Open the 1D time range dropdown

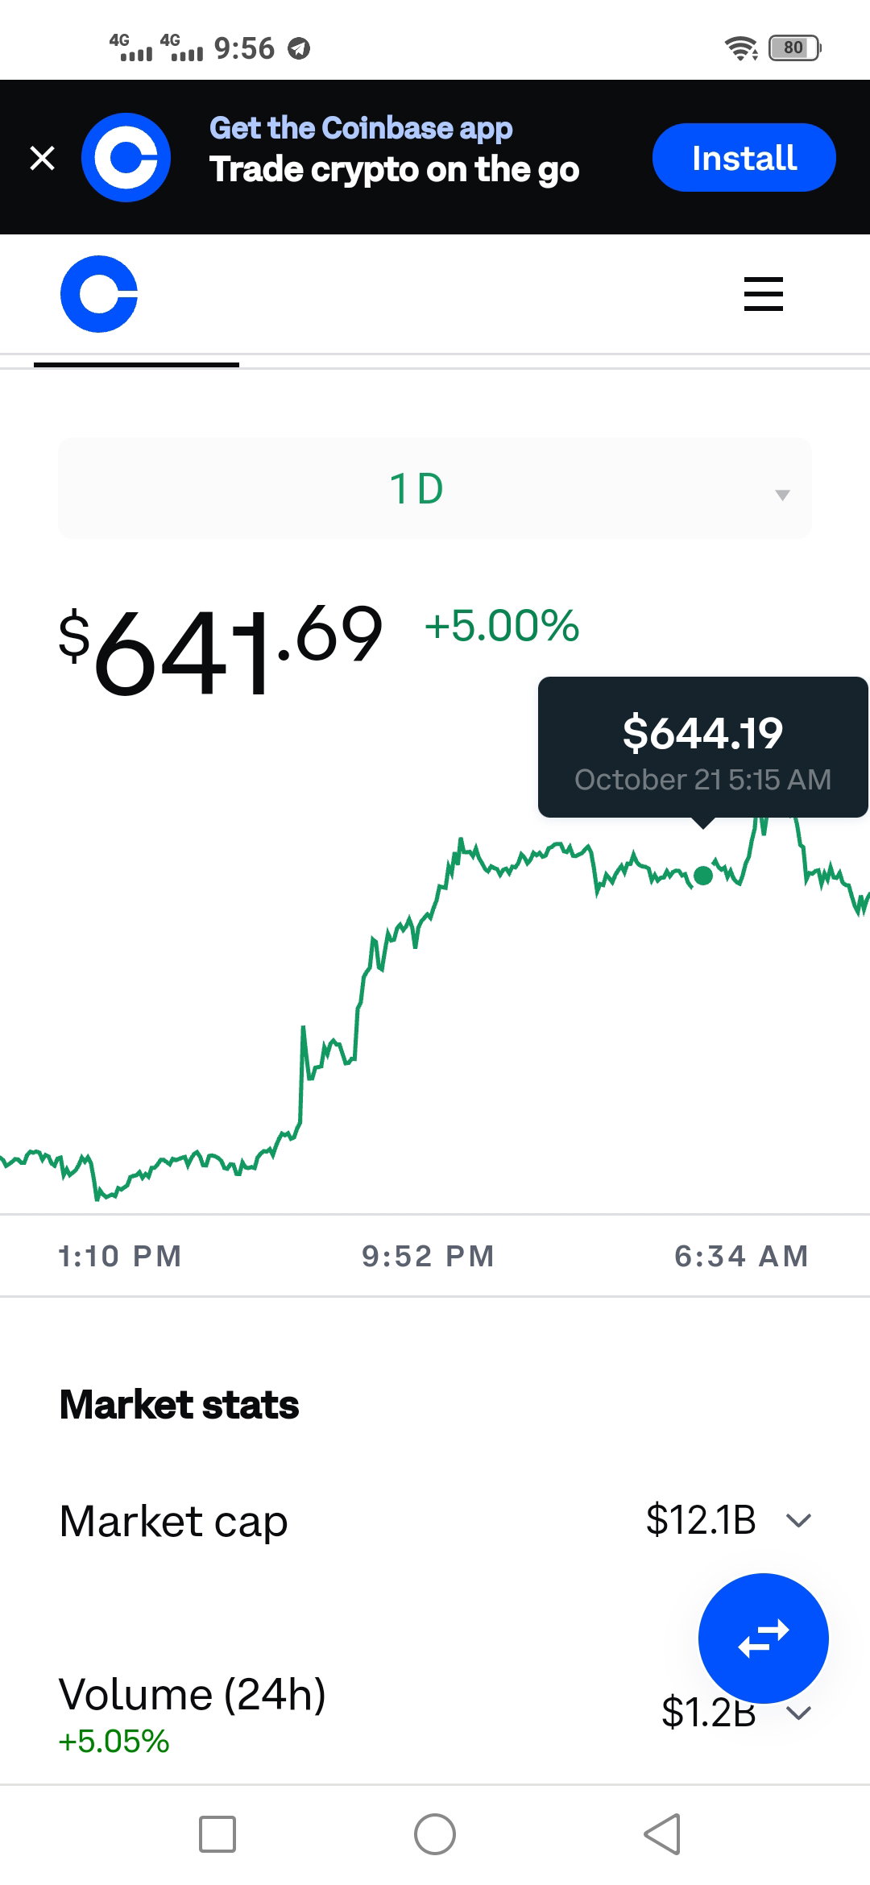[434, 488]
